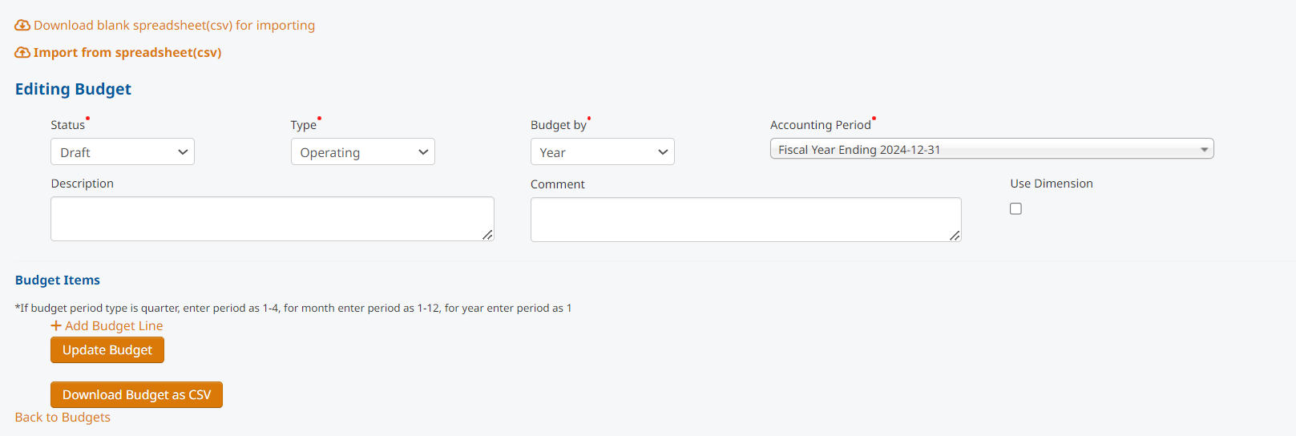Click the cloud download icon for blank spreadsheet
Viewport: 1296px width, 436px height.
coord(22,26)
